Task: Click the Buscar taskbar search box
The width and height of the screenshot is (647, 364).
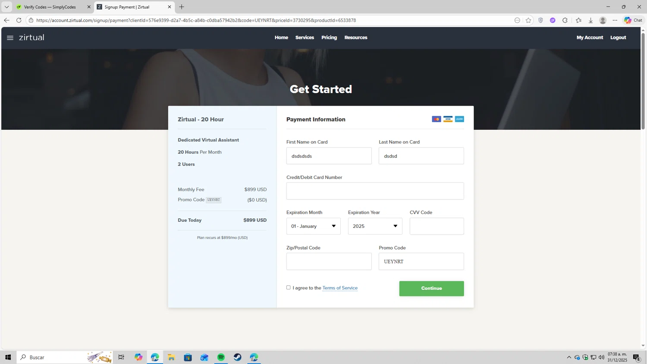Action: pyautogui.click(x=65, y=357)
